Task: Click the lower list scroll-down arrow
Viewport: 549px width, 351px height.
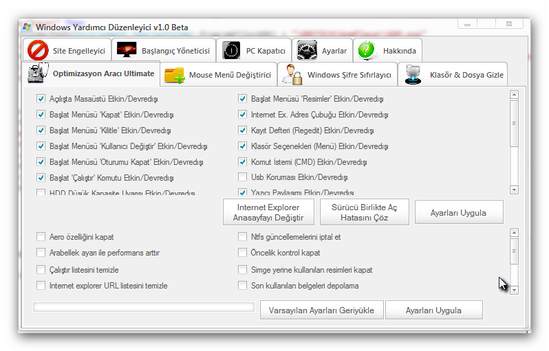Action: 514,291
